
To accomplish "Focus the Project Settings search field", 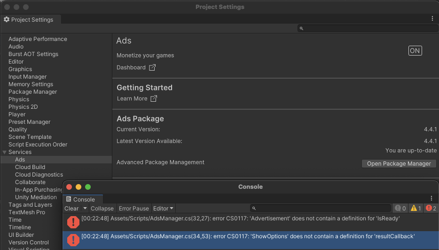I will point(368,28).
